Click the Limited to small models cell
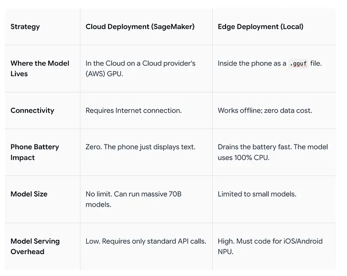347x276 pixels. 257,194
